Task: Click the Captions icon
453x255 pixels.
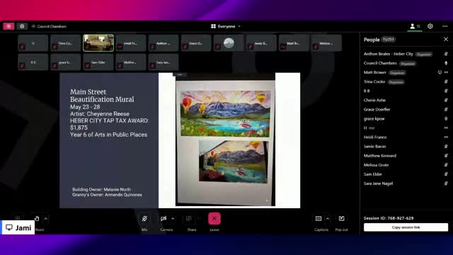Action: click(319, 219)
